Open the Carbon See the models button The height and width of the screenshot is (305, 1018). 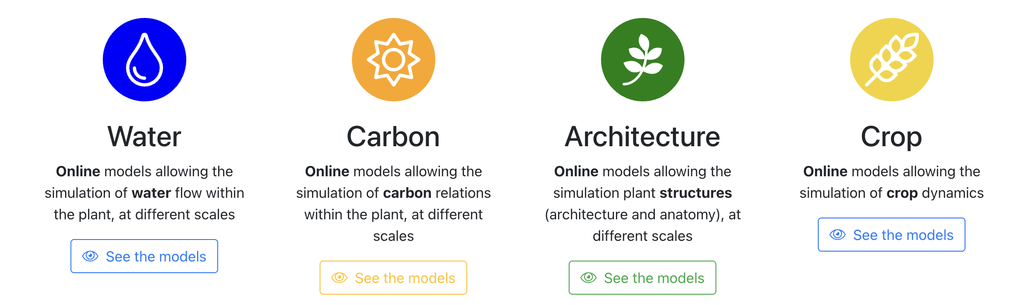pyautogui.click(x=394, y=278)
